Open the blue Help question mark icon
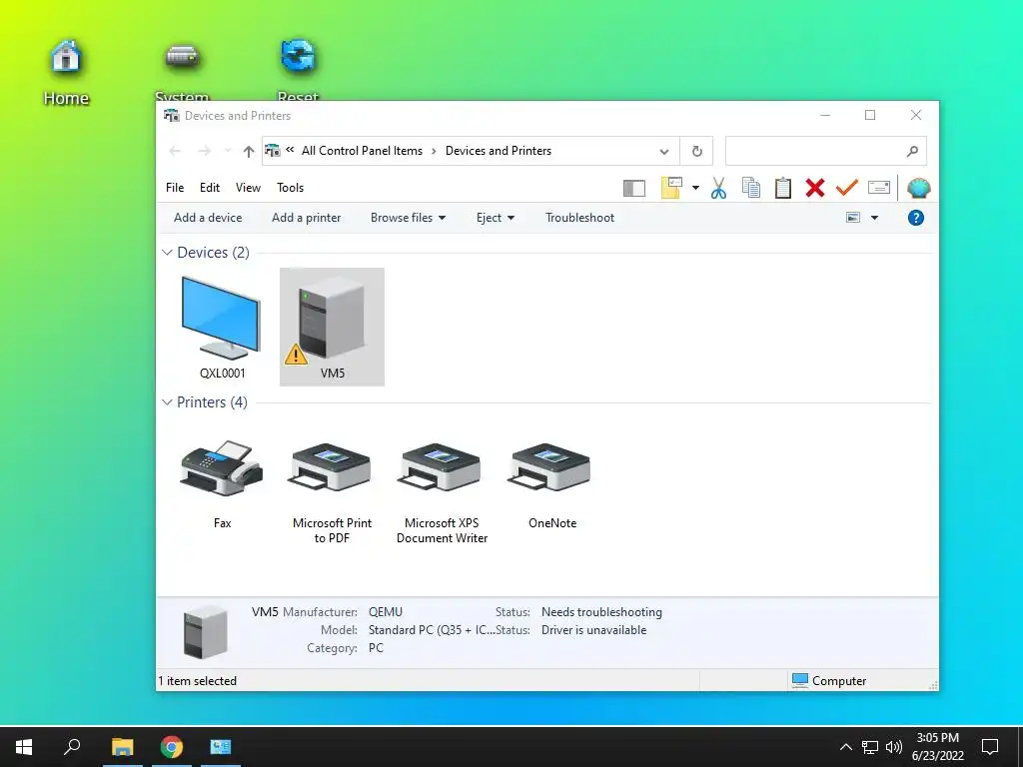This screenshot has width=1023, height=767. point(915,218)
